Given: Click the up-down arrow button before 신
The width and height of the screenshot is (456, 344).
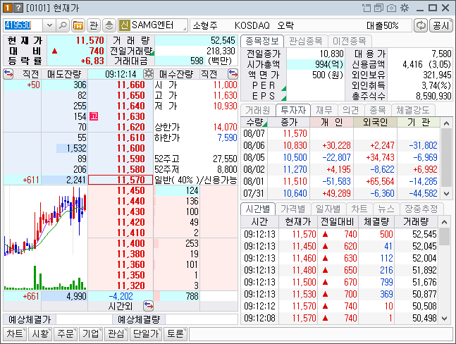Looking at the screenshot, I should point(108,25).
